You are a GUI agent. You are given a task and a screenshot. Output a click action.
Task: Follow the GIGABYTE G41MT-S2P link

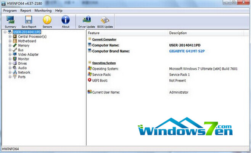[x=187, y=51]
